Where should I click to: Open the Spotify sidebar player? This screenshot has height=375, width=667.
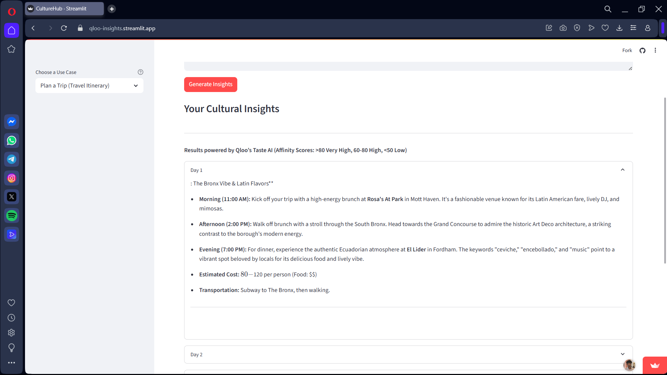coord(11,216)
